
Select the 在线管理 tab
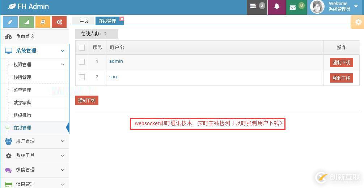(107, 21)
